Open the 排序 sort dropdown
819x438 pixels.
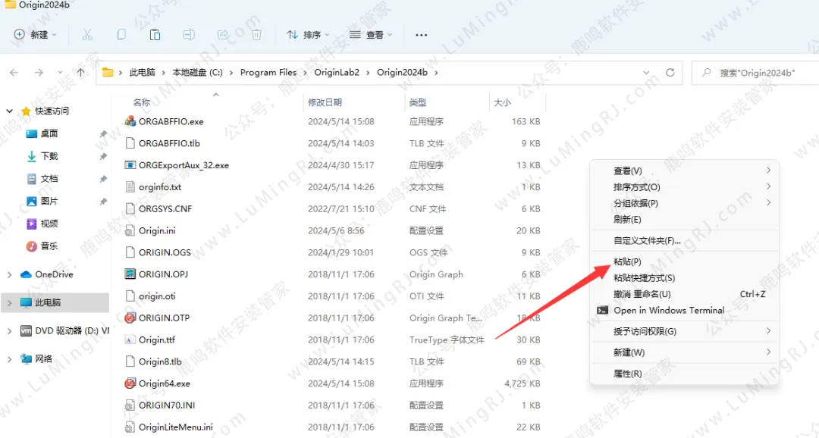coord(308,35)
